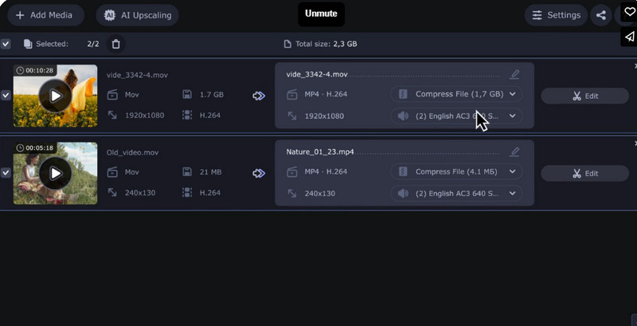Open audio track dropdown for Nature_01_23.mp4
637x326 pixels.
[456, 193]
